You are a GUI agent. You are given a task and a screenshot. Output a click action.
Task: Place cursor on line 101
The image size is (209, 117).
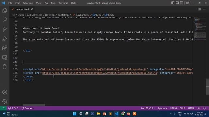(x=108, y=54)
